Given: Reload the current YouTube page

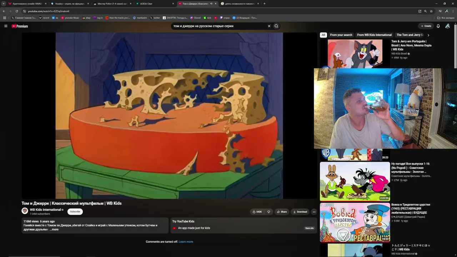Looking at the screenshot, I should [x=16, y=11].
